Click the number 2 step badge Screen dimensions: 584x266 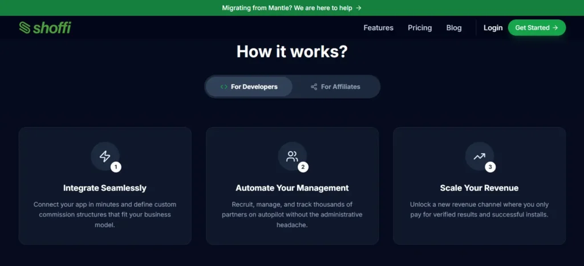(303, 167)
